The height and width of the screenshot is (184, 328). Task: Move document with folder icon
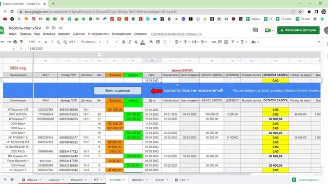pyautogui.click(x=54, y=28)
